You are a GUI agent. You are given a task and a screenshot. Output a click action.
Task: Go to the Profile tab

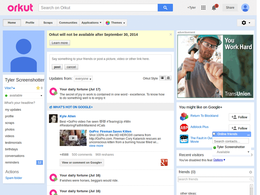[x=30, y=23]
